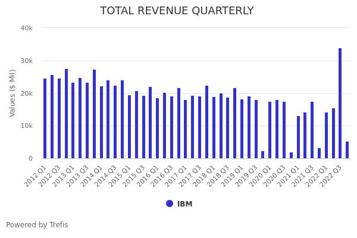Click the last bar, 2022 Q4
The height and width of the screenshot is (238, 357).
point(347,150)
